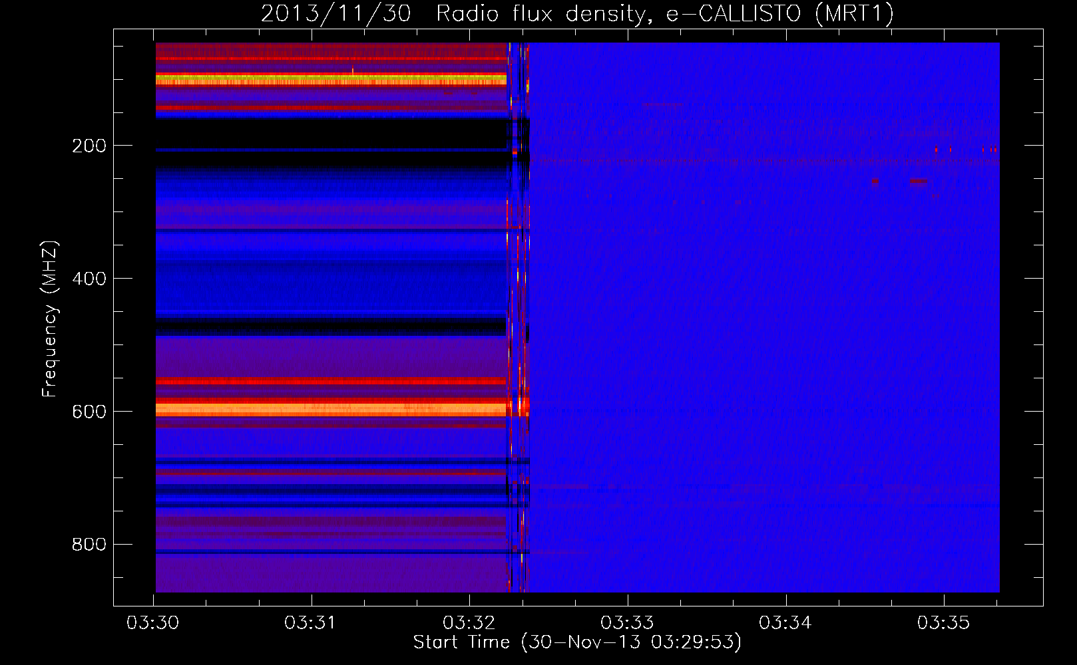This screenshot has width=1077, height=665.
Task: Click the 'Start Time (30-Nov-13 03:29:53)' label
Action: point(577,642)
